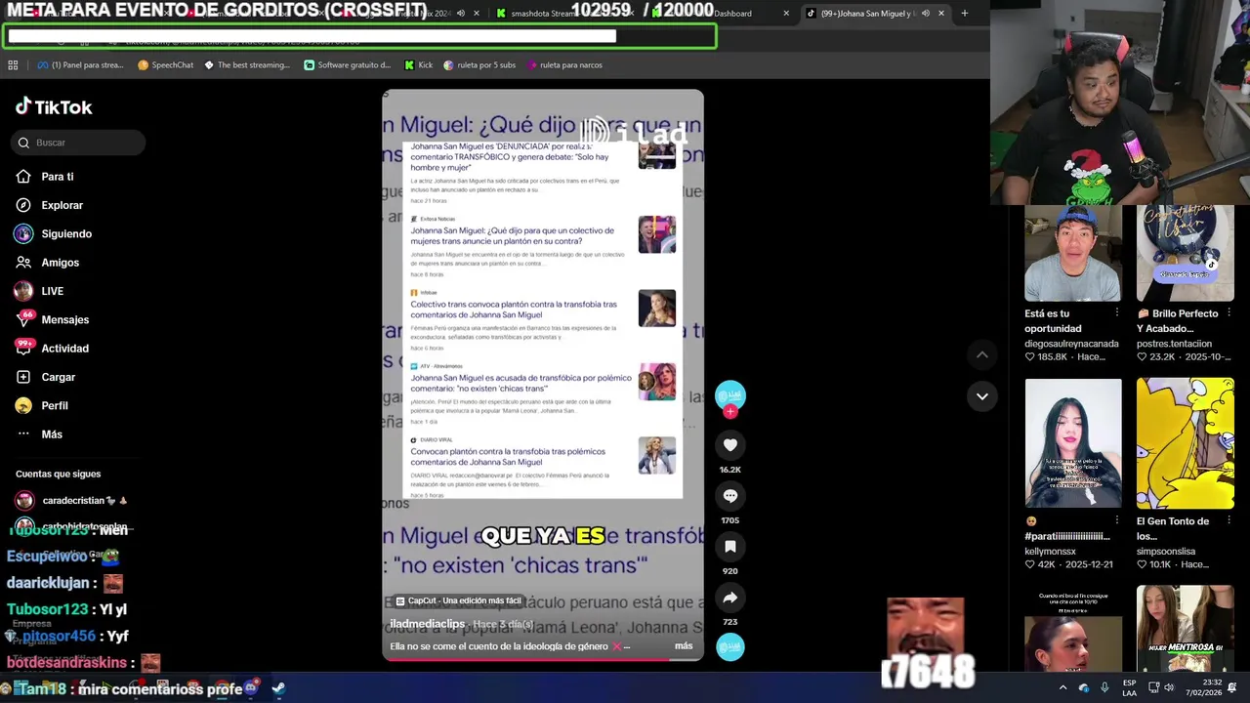
Task: Open options for Brillo Perfecto video
Action: (x=1229, y=313)
